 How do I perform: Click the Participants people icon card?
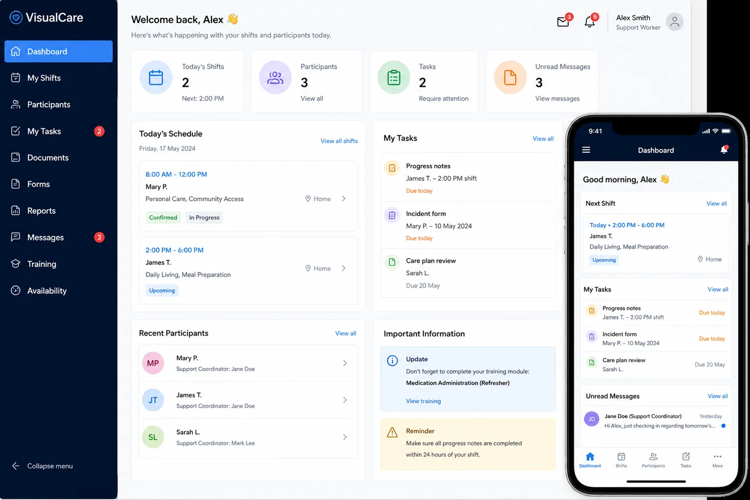pyautogui.click(x=275, y=78)
